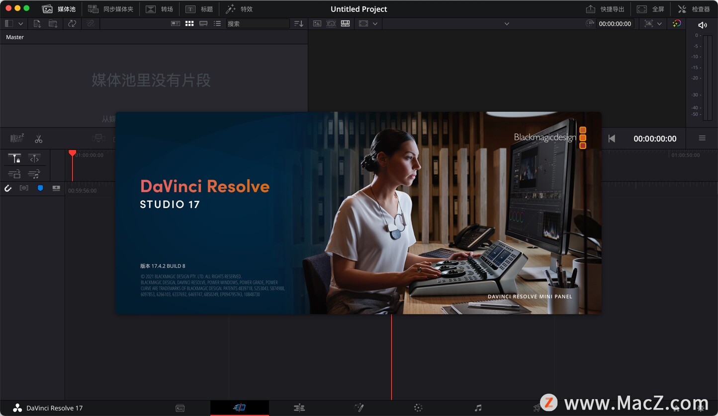The width and height of the screenshot is (718, 416).
Task: Open the 标题 titles panel
Action: tap(199, 9)
